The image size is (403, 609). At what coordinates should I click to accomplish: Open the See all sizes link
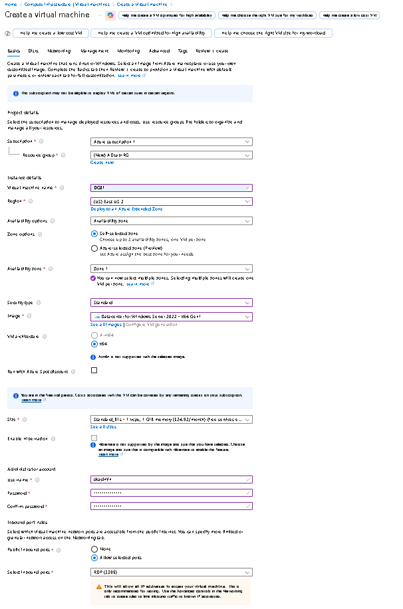coord(103,426)
